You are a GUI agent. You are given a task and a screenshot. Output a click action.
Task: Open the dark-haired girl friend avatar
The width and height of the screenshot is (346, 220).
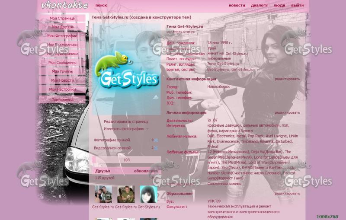pyautogui.click(x=148, y=194)
